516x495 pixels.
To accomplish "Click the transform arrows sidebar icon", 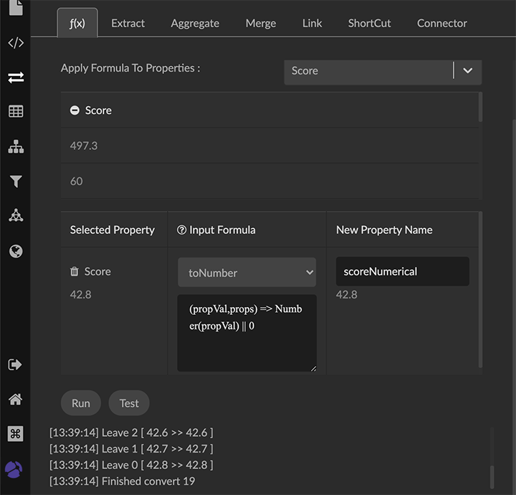I will point(15,77).
